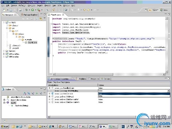Open the Source menu
Viewport: 172px width, 129px height.
click(14, 6)
